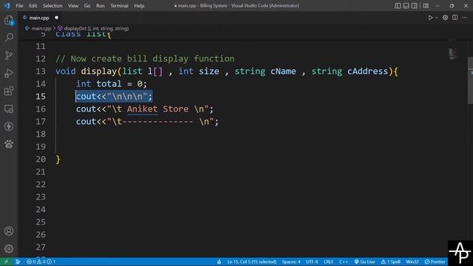Click the paw pets icon in the activity bar
The height and width of the screenshot is (266, 473).
coord(9,144)
